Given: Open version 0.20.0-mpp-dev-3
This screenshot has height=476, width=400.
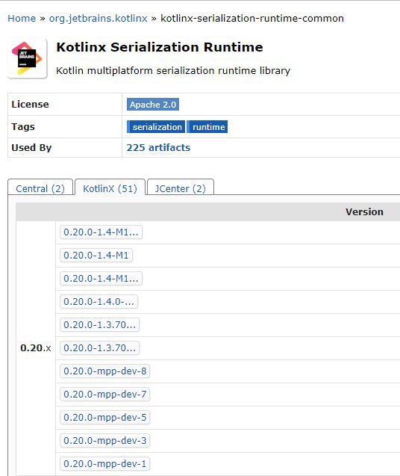Looking at the screenshot, I should (105, 440).
